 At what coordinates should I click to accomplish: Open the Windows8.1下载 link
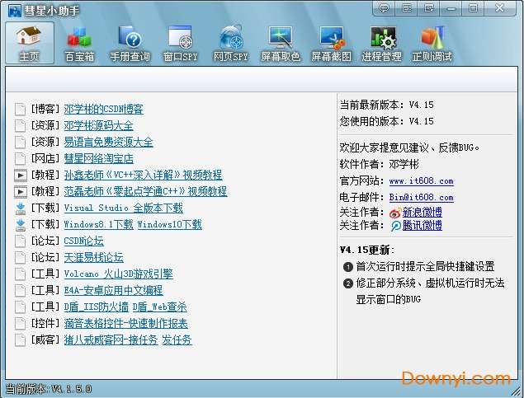(x=98, y=224)
